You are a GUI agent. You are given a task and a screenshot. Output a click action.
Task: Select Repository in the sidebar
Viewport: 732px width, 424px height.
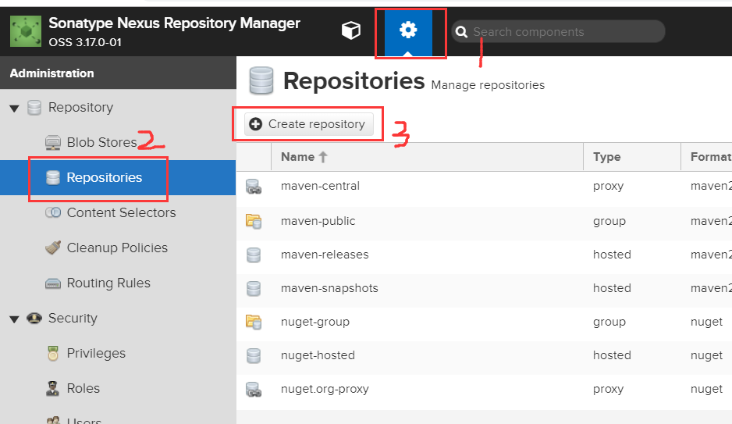[80, 108]
